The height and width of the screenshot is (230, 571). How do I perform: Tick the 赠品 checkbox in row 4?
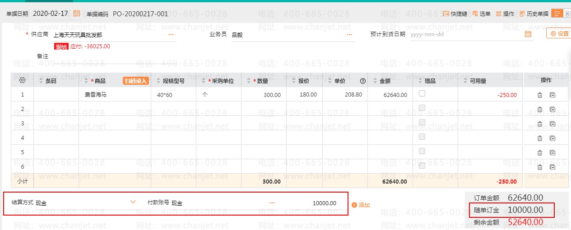[x=422, y=137]
